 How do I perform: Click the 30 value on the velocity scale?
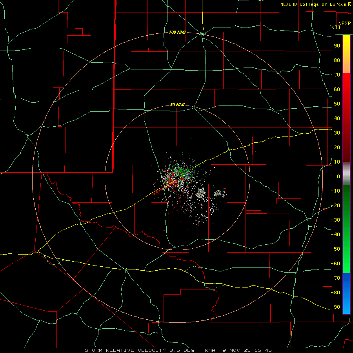337,133
